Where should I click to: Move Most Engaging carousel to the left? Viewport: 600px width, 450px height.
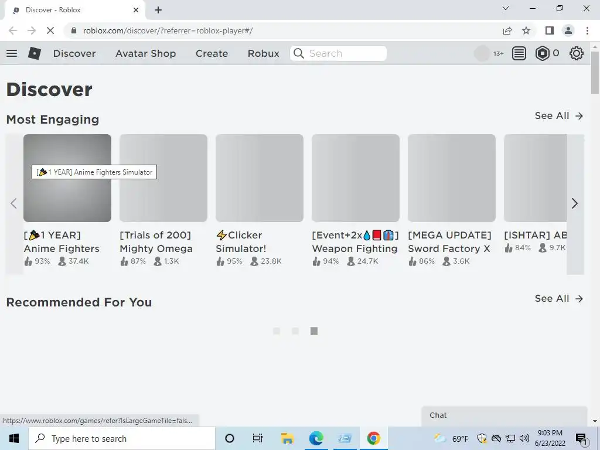pyautogui.click(x=14, y=203)
